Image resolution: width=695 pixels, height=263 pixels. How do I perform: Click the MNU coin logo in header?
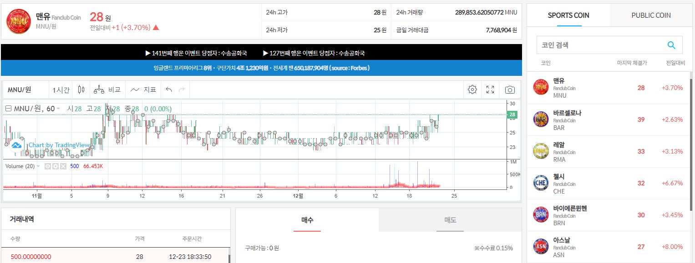tap(19, 21)
